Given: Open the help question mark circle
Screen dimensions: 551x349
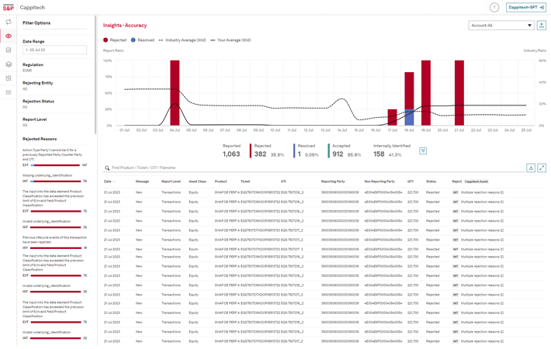Looking at the screenshot, I should (x=494, y=8).
